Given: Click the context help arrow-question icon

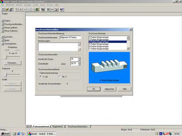Looking at the screenshot, I should (x=62, y=9).
